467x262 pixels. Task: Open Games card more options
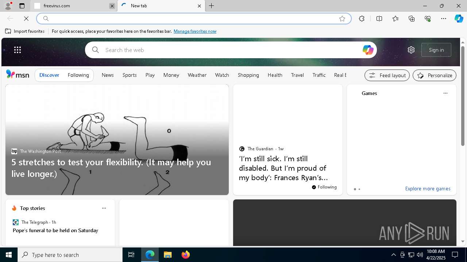pos(445,93)
